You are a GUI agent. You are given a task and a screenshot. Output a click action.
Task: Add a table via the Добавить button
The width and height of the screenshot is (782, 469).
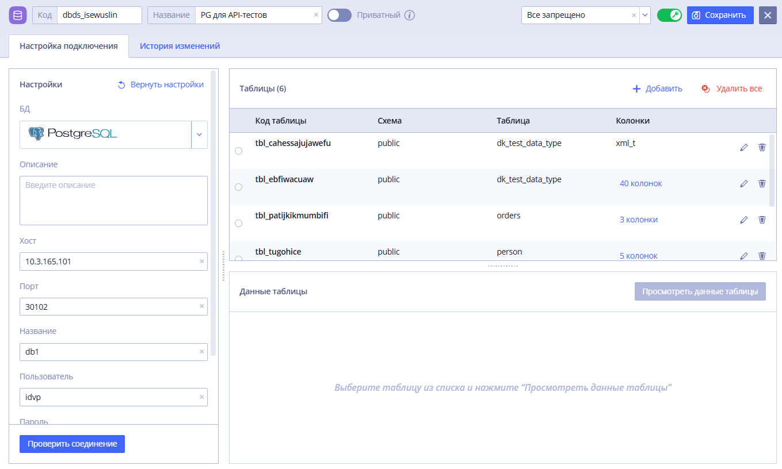(x=657, y=89)
